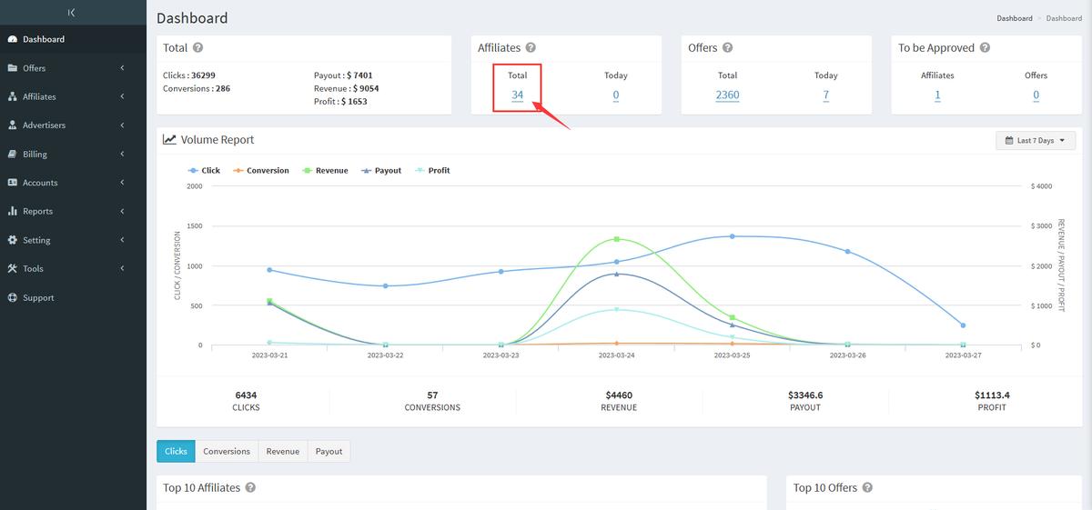The image size is (1092, 510).
Task: Toggle the Click series in chart legend
Action: point(205,171)
